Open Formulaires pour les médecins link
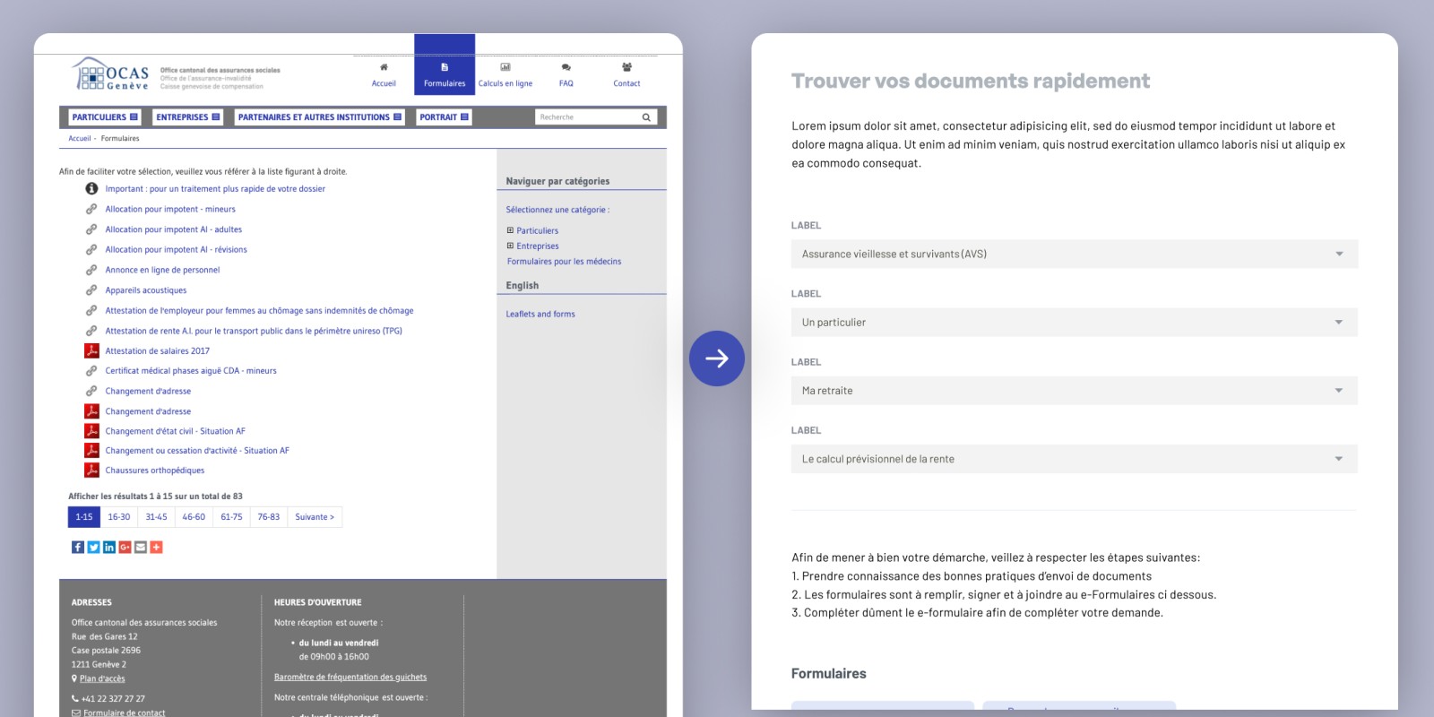The height and width of the screenshot is (717, 1434). pos(564,262)
